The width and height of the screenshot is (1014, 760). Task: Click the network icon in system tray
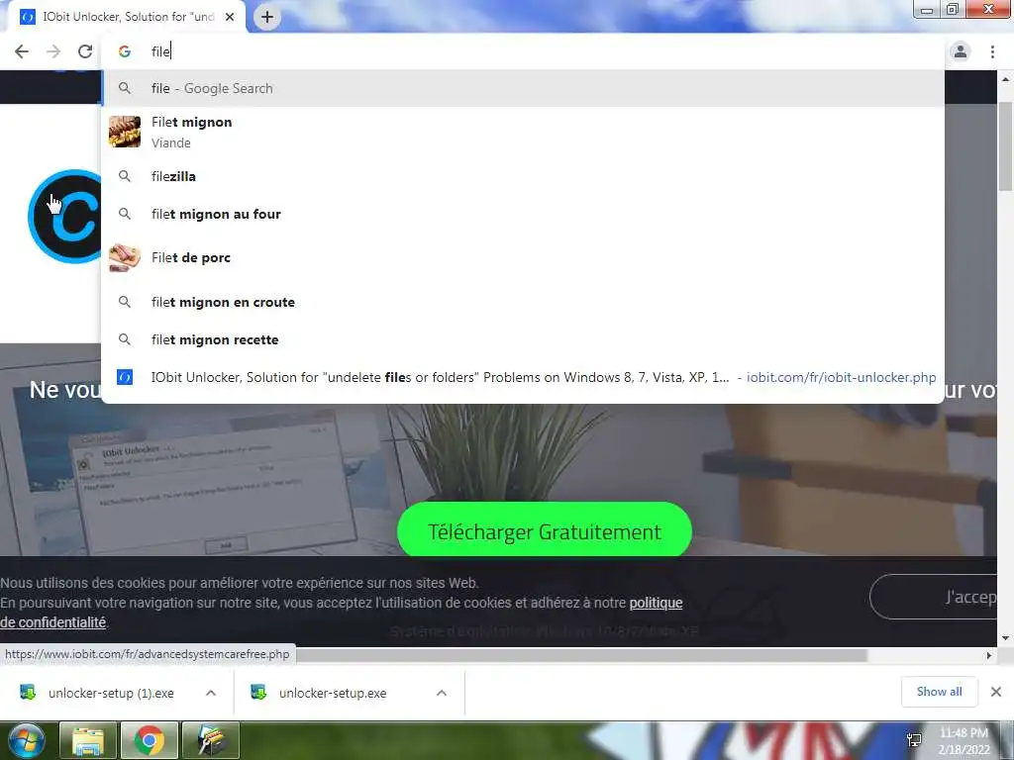click(914, 740)
